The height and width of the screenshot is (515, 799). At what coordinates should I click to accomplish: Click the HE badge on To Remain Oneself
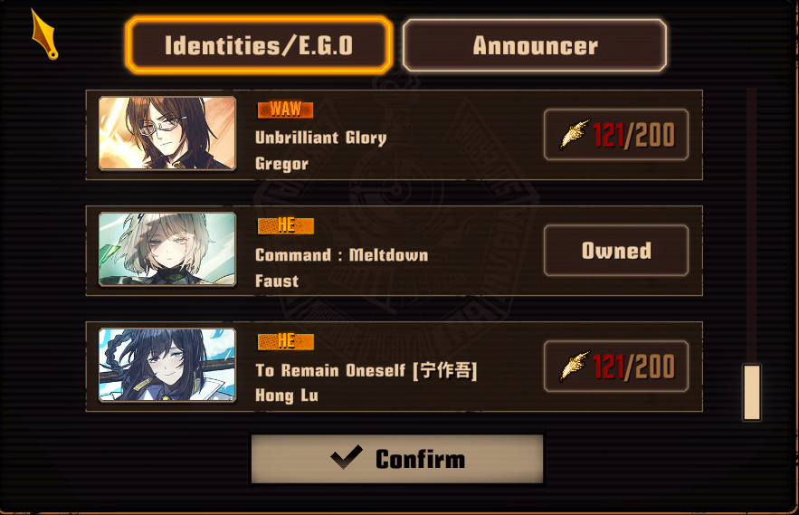click(x=285, y=341)
